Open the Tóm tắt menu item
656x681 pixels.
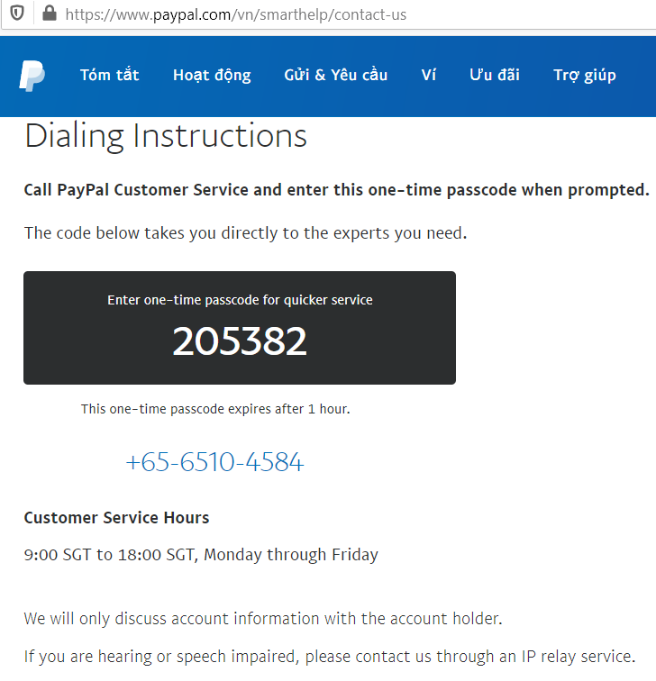109,76
